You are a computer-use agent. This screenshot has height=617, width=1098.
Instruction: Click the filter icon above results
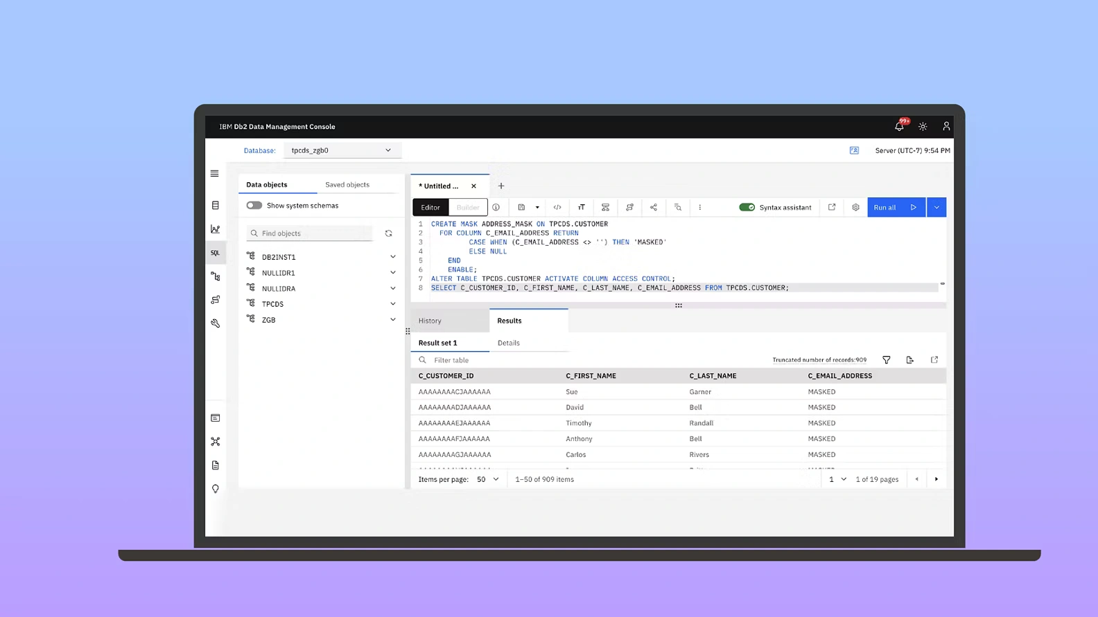(886, 360)
